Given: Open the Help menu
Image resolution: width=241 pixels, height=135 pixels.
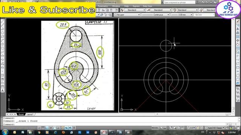Looking at the screenshot, I should tap(127, 6).
